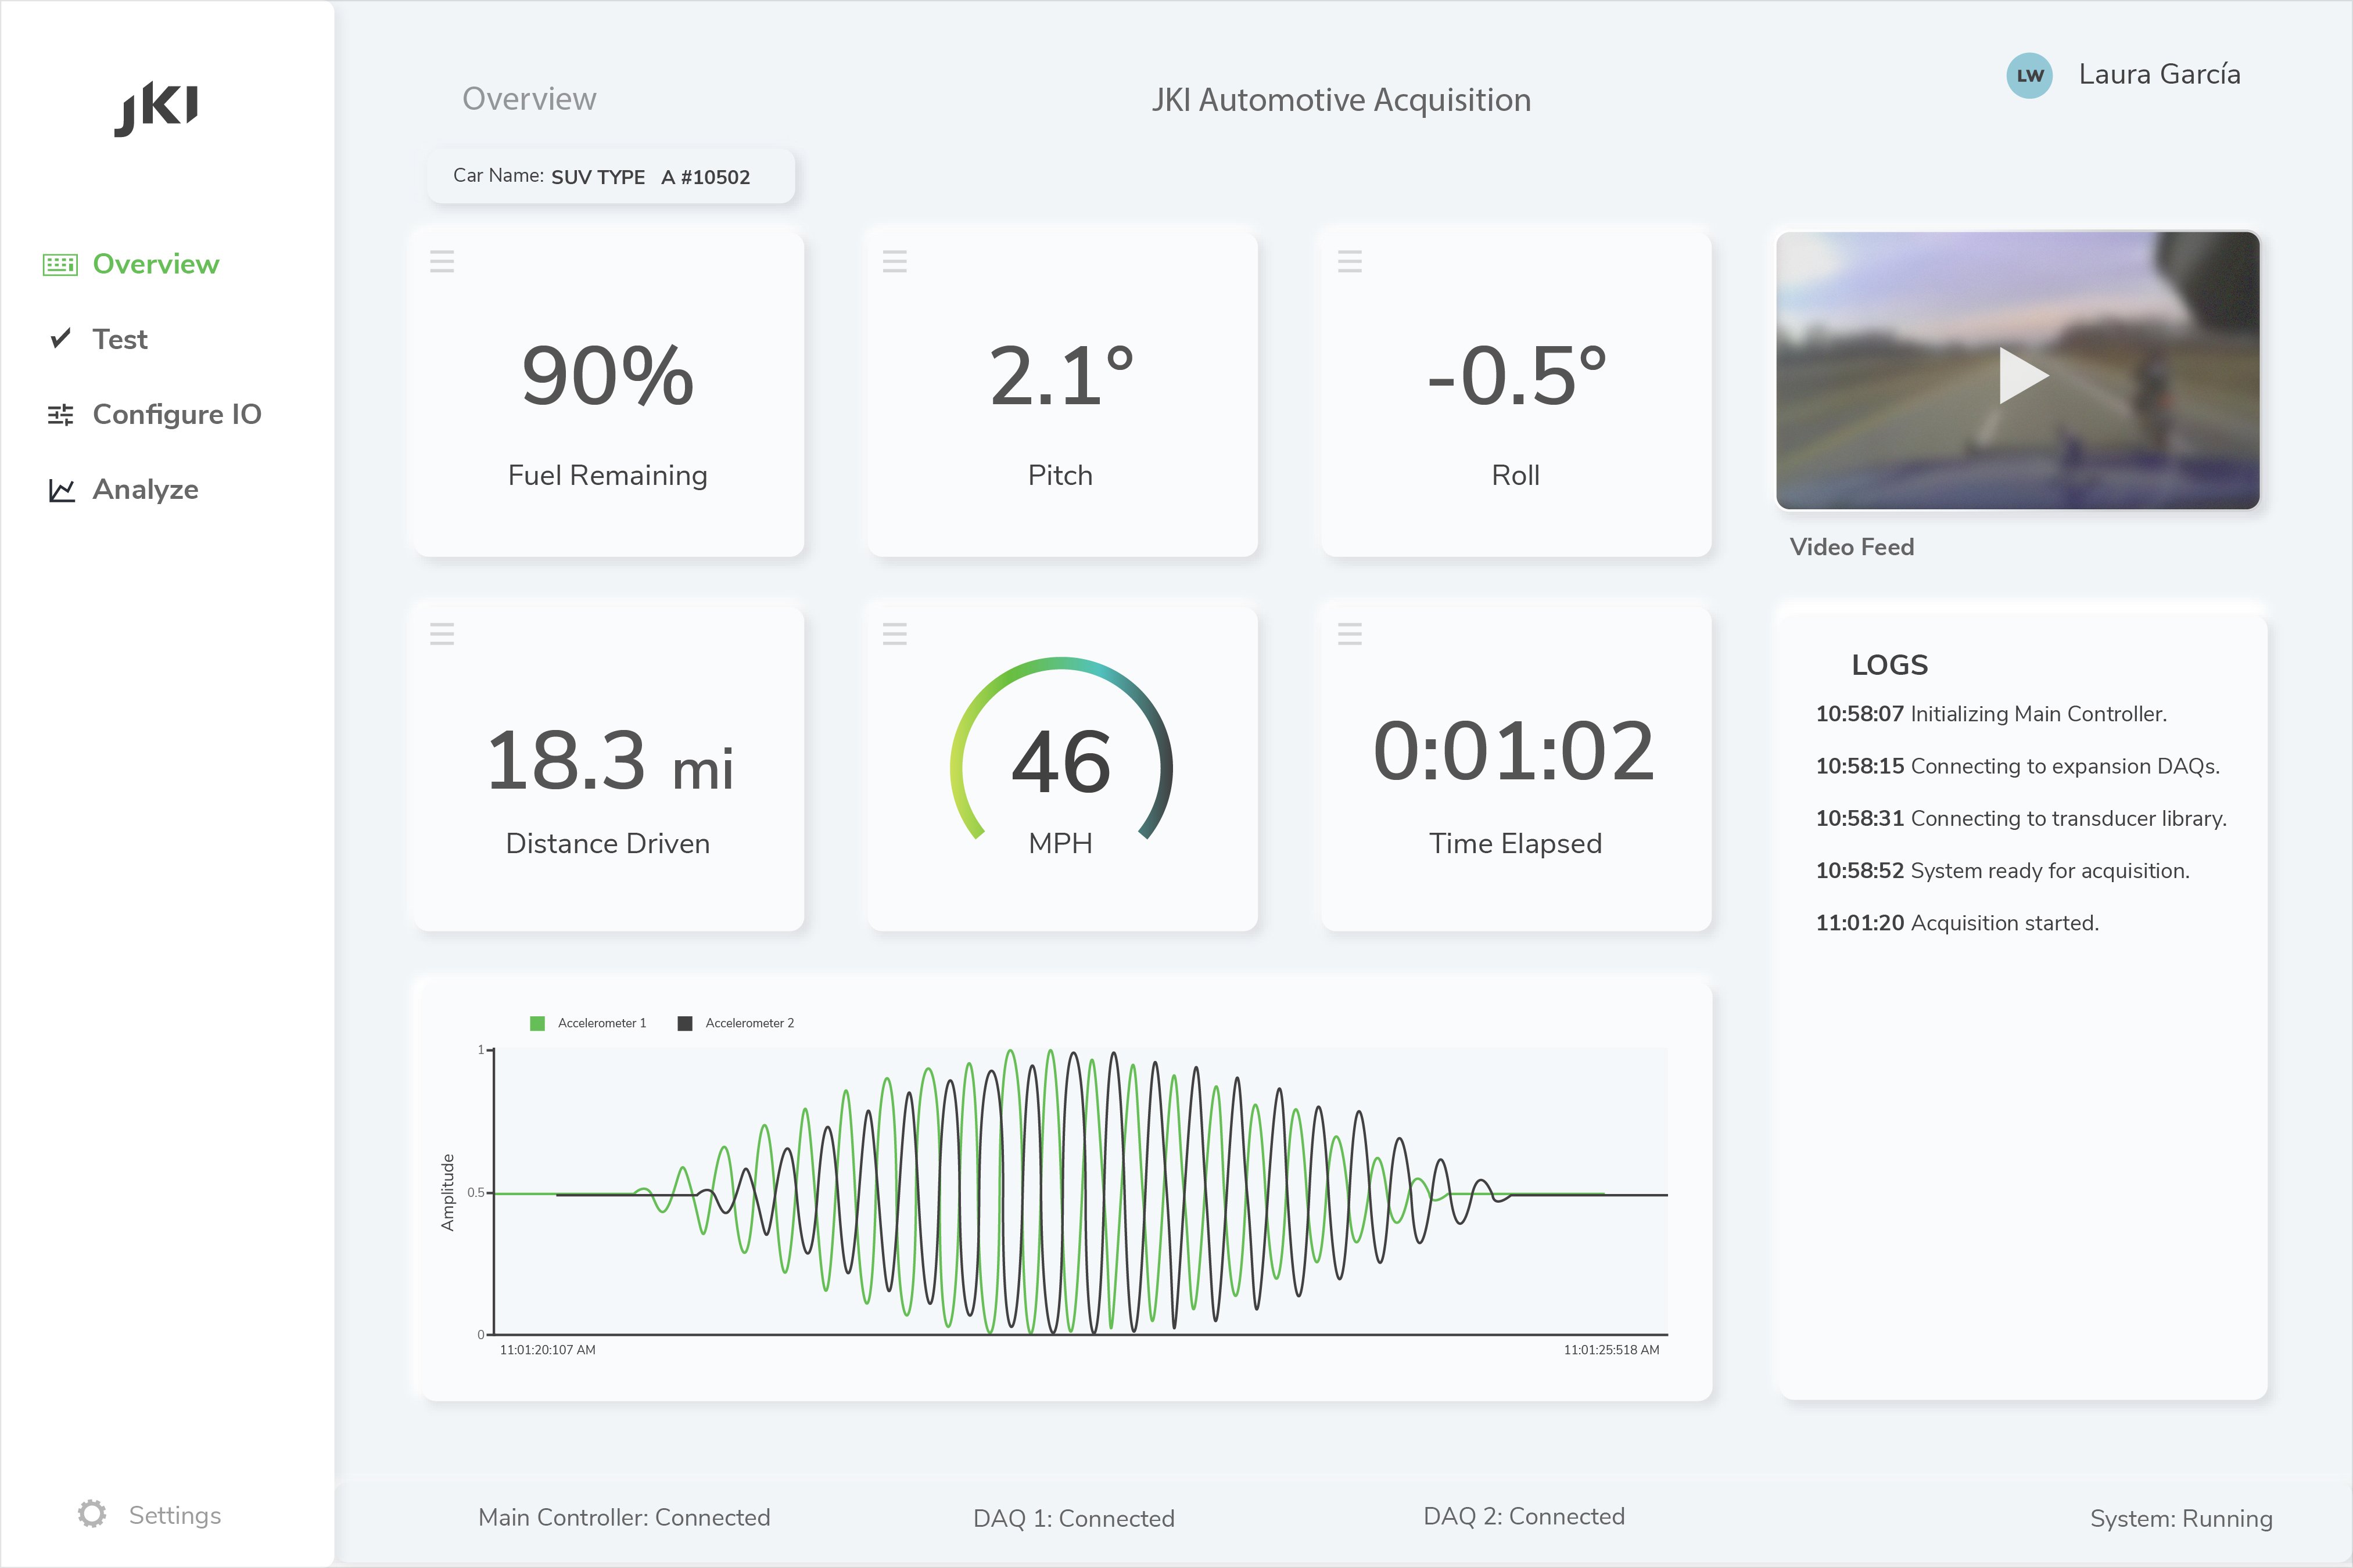Click the 2.1° pitch value
This screenshot has height=1568, width=2353.
coord(1060,376)
